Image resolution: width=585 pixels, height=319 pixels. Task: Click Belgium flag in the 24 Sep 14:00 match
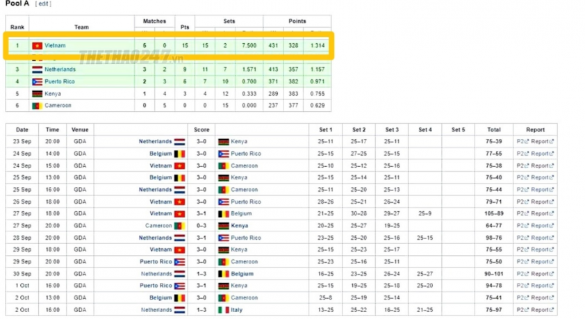(x=179, y=154)
